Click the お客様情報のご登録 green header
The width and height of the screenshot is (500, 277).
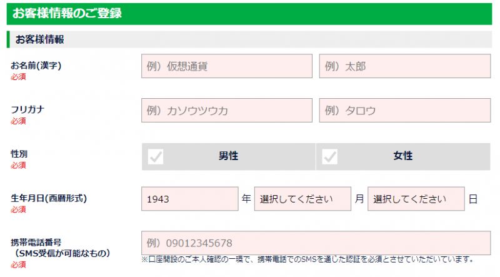coord(249,14)
